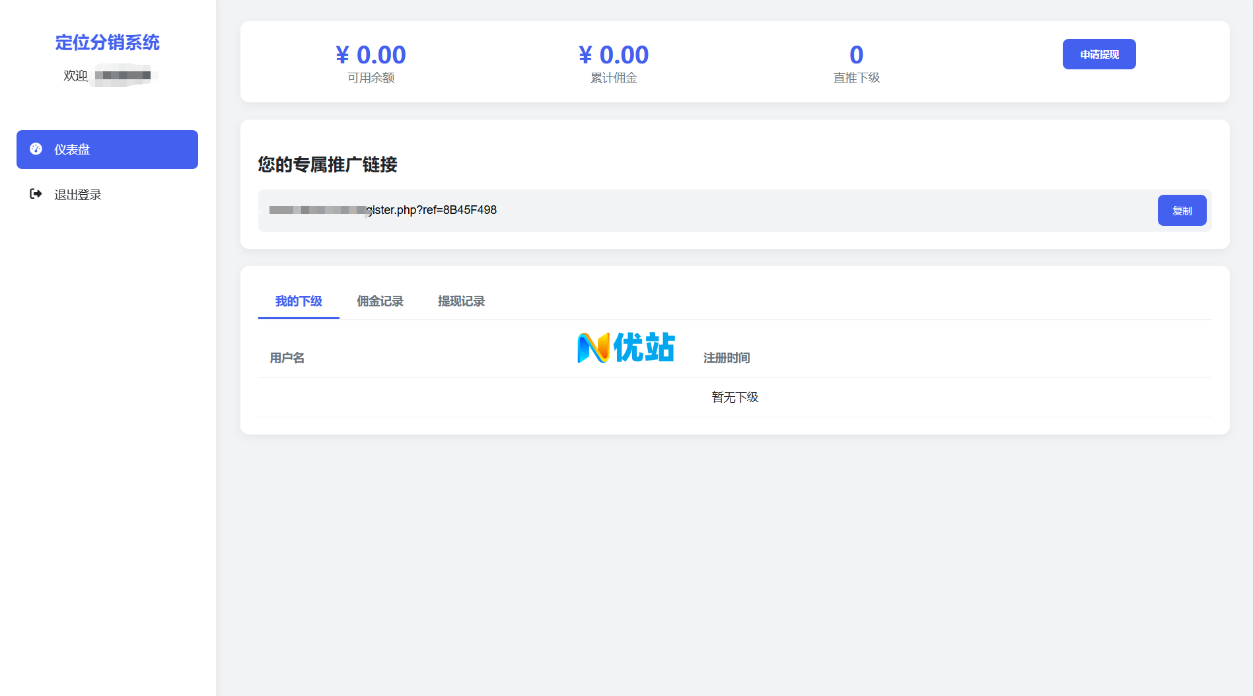
Task: Click the 定位分销系统 site title
Action: click(107, 42)
